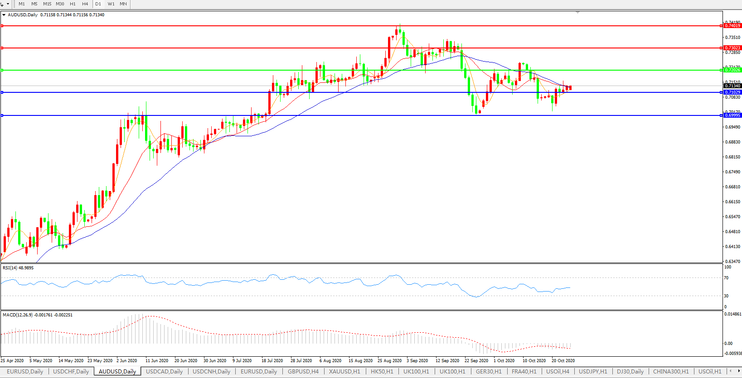The height and width of the screenshot is (378, 742).
Task: Enable the W1 weekly timeframe
Action: pos(111,4)
